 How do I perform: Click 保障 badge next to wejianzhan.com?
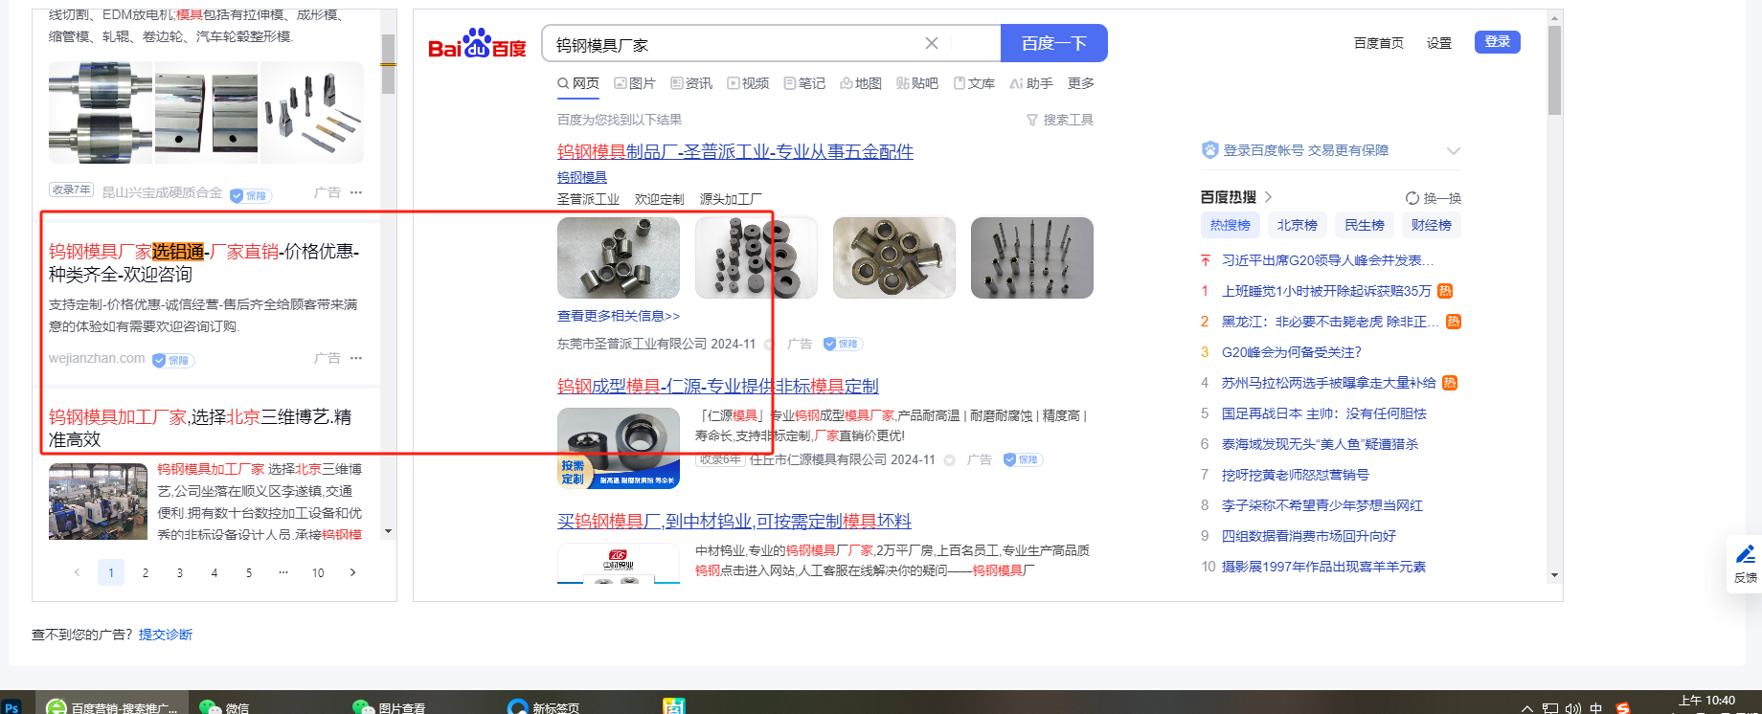point(173,361)
